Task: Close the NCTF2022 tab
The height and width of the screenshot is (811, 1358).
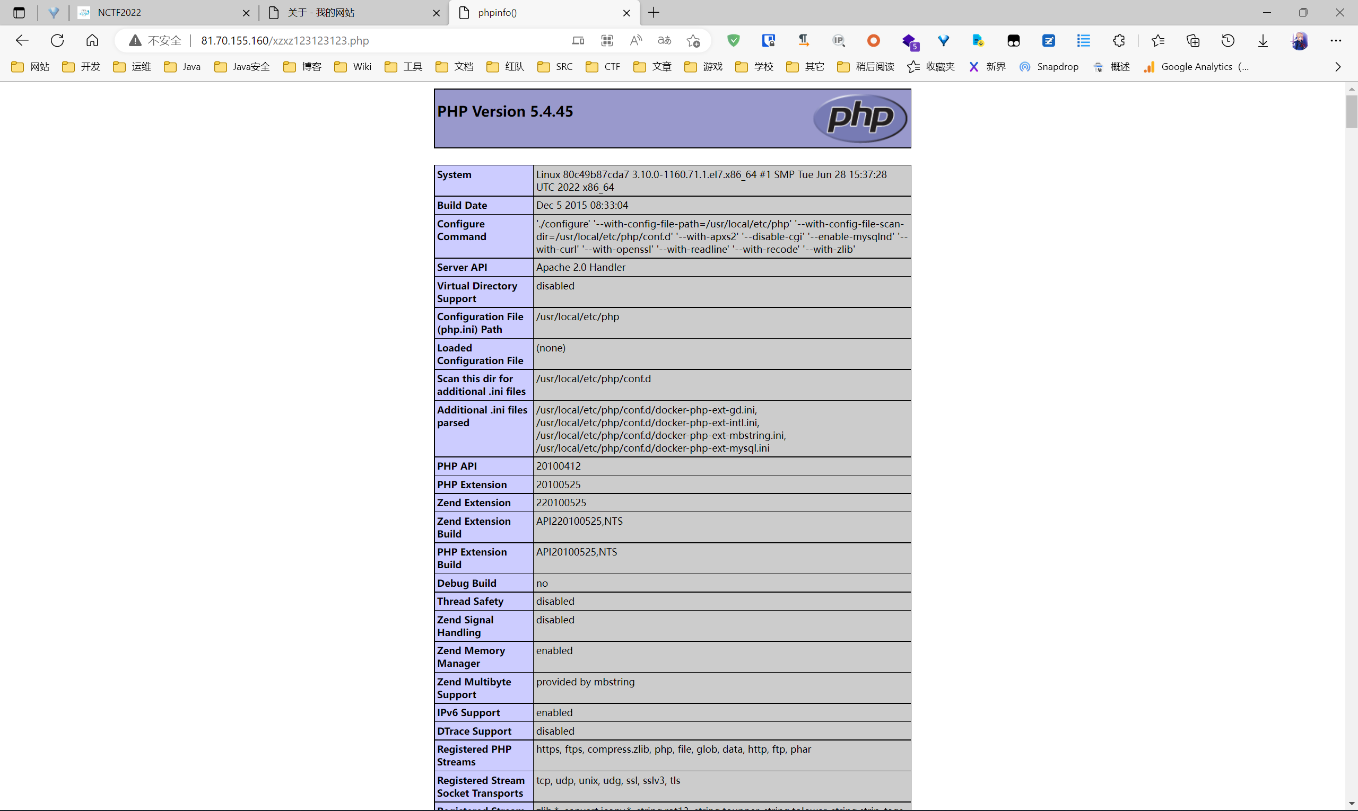Action: [246, 13]
